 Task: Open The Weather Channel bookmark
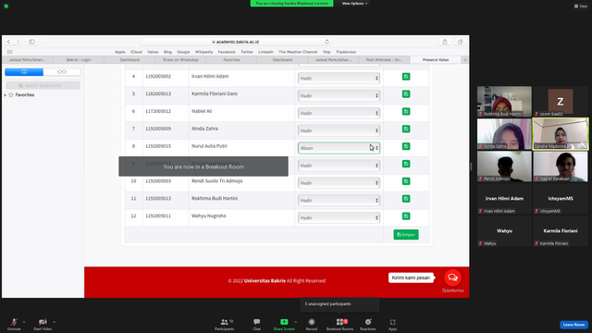[x=298, y=52]
